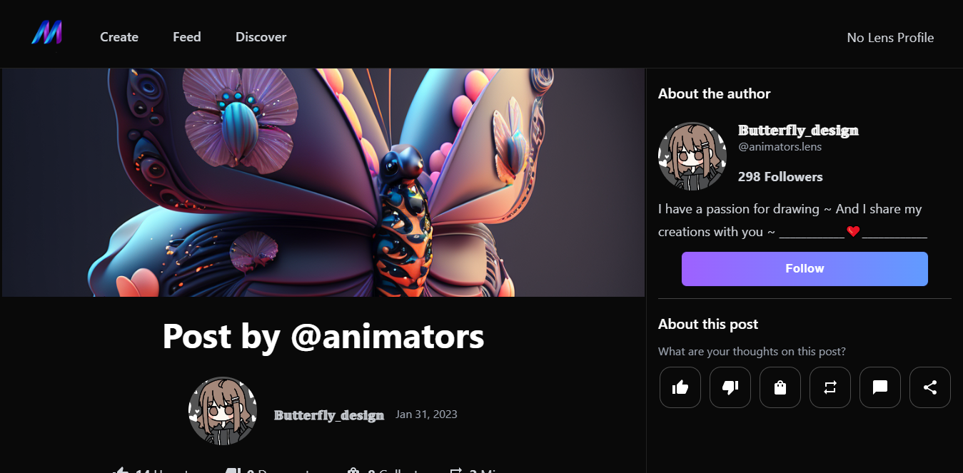Image resolution: width=963 pixels, height=473 pixels.
Task: Open comments via the speech bubble icon
Action: (880, 387)
